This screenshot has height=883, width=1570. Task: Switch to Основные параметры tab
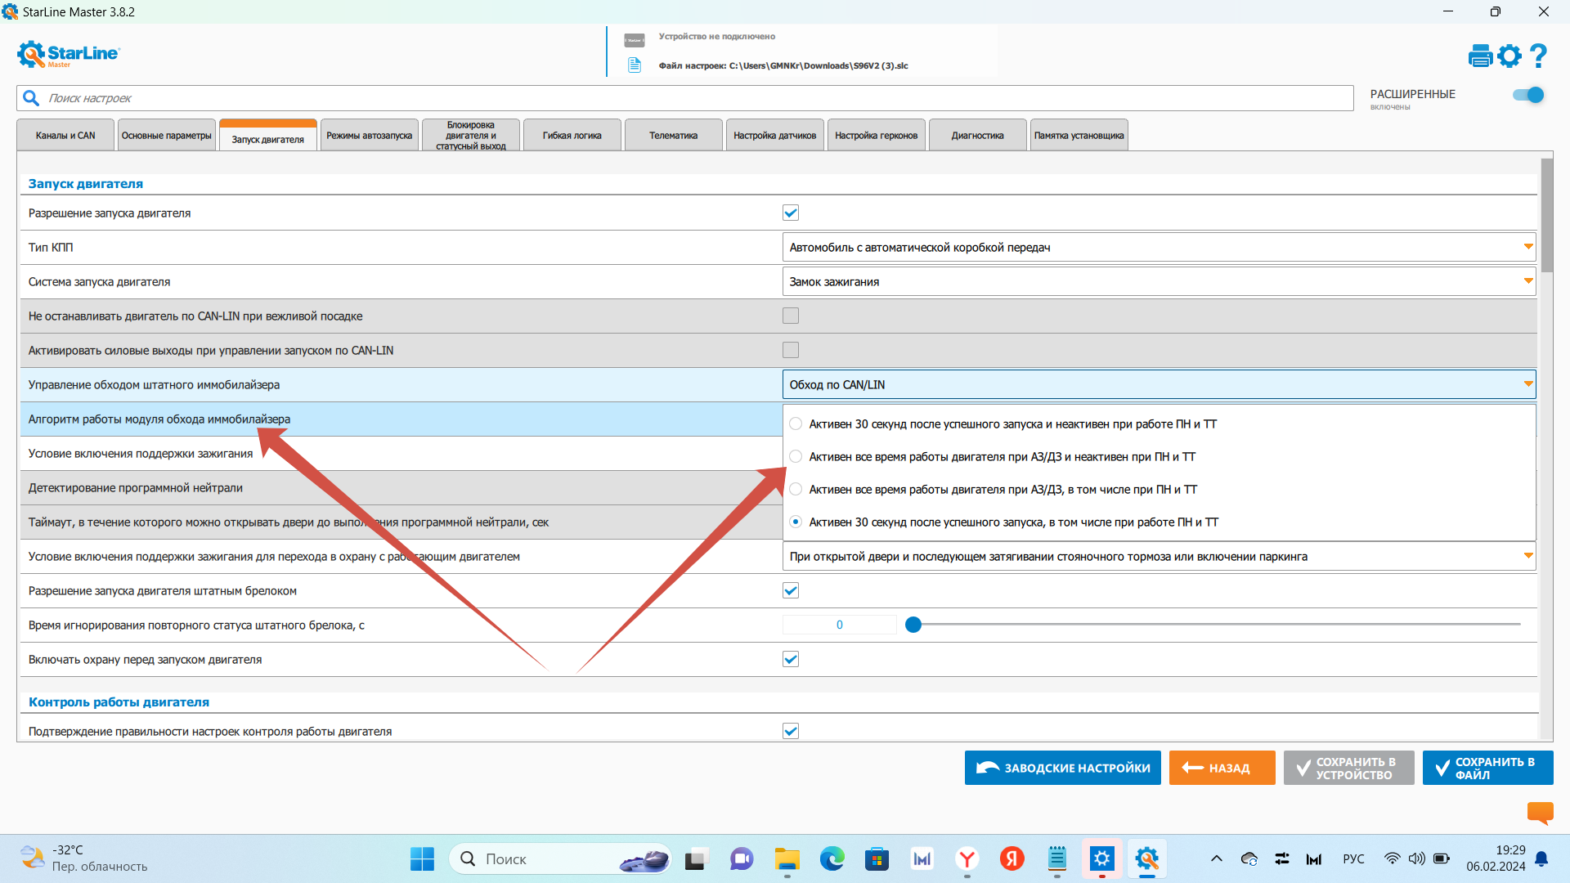167,136
